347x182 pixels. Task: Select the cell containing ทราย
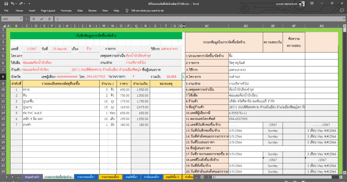(x=61, y=90)
